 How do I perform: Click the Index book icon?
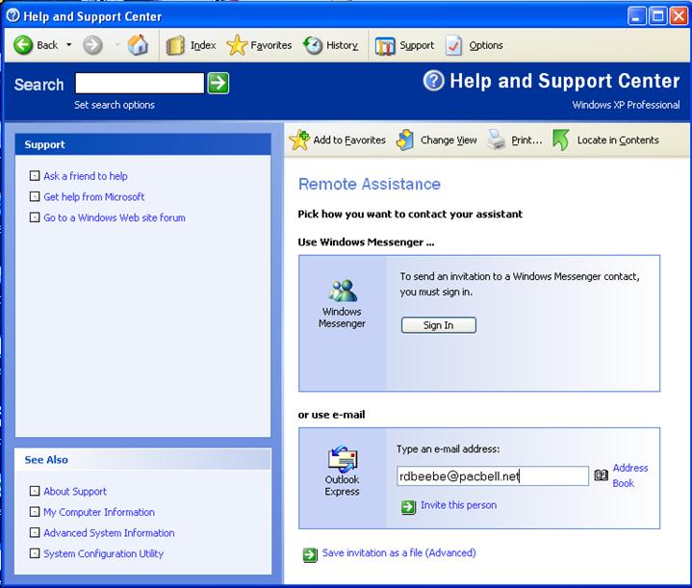175,45
